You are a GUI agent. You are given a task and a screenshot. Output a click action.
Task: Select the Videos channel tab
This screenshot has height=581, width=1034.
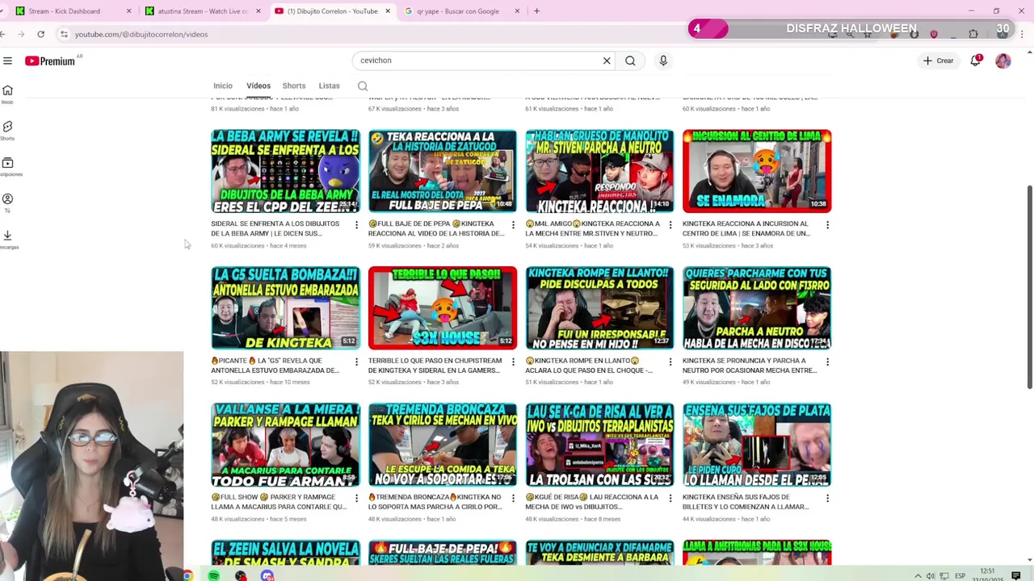coord(258,86)
